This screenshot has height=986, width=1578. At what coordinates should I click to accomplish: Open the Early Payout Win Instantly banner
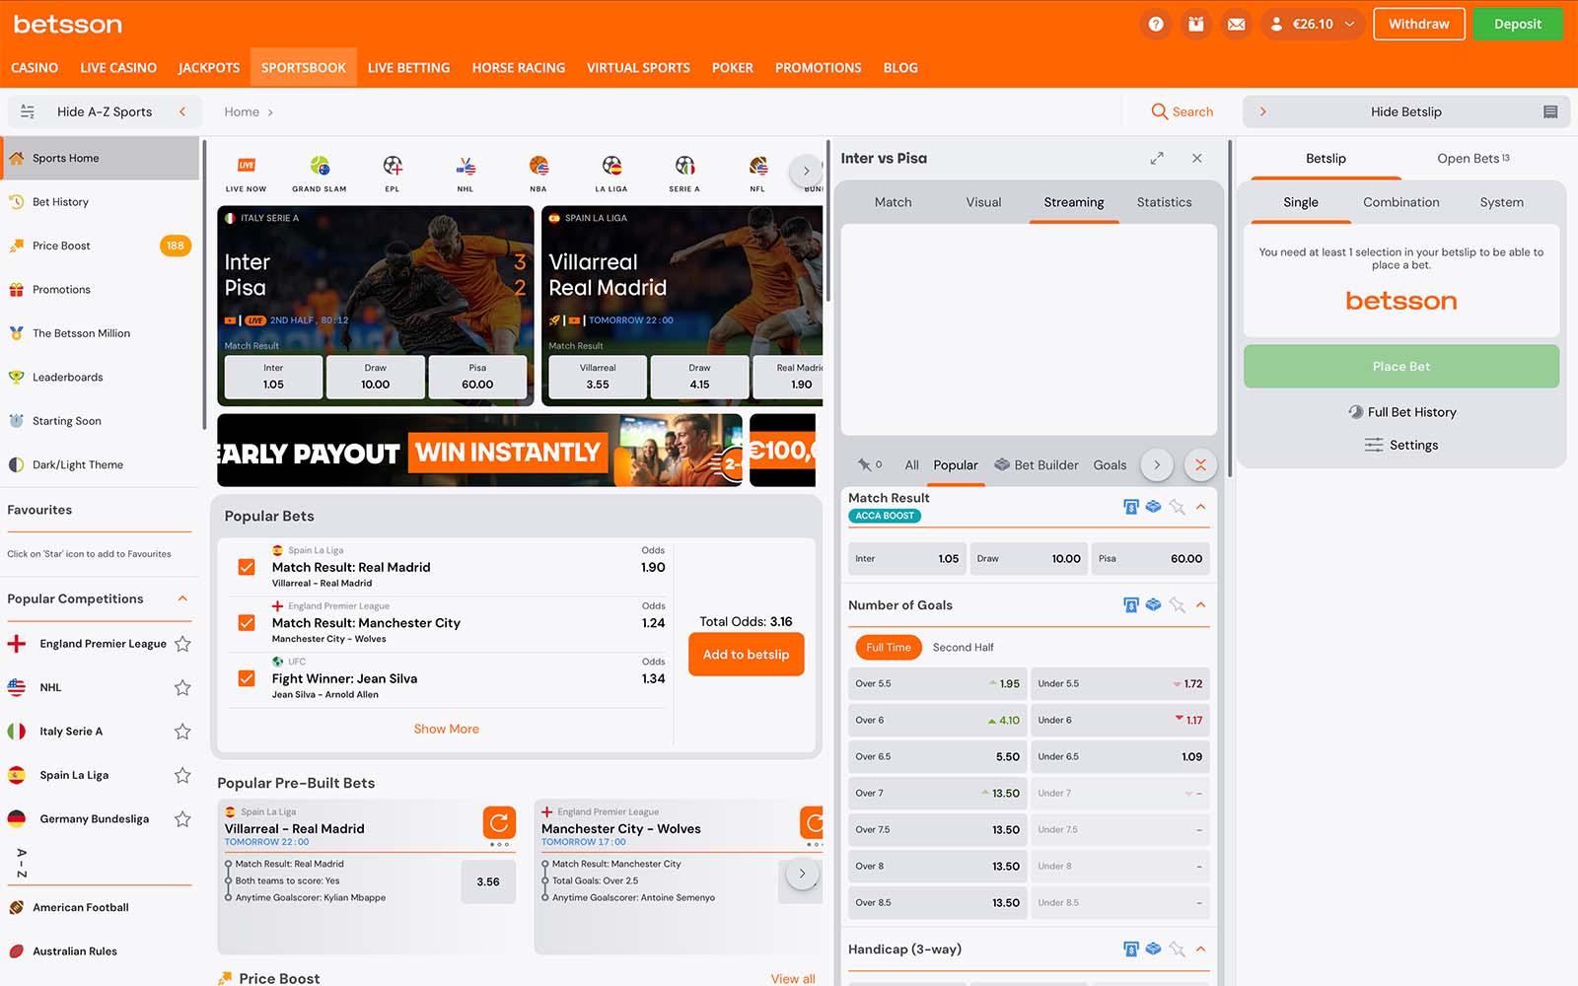[x=479, y=451]
